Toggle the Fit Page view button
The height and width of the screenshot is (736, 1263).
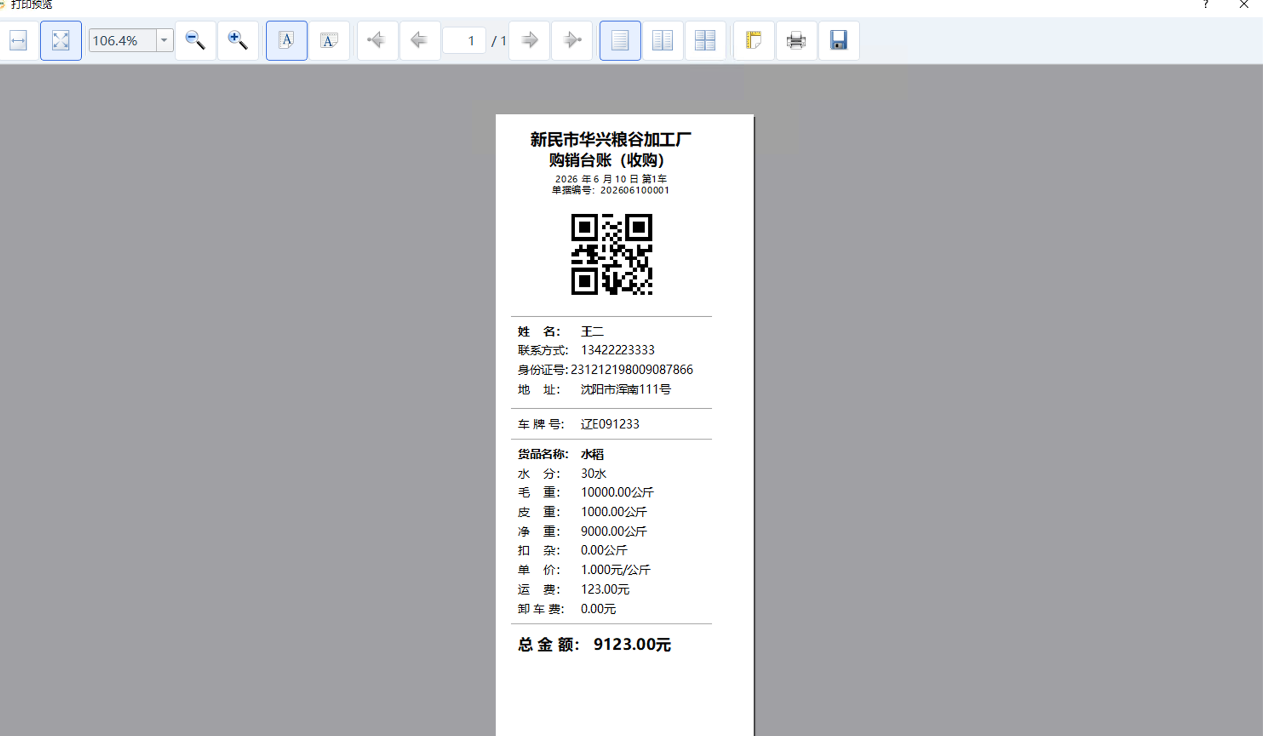(x=60, y=40)
